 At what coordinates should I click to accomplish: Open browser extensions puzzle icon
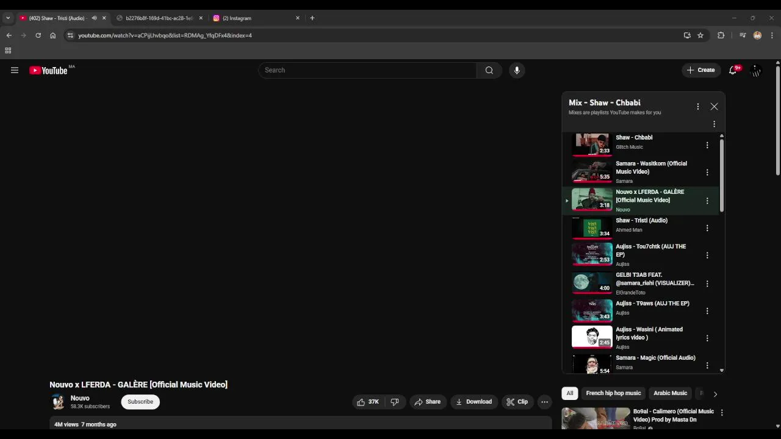pos(721,35)
